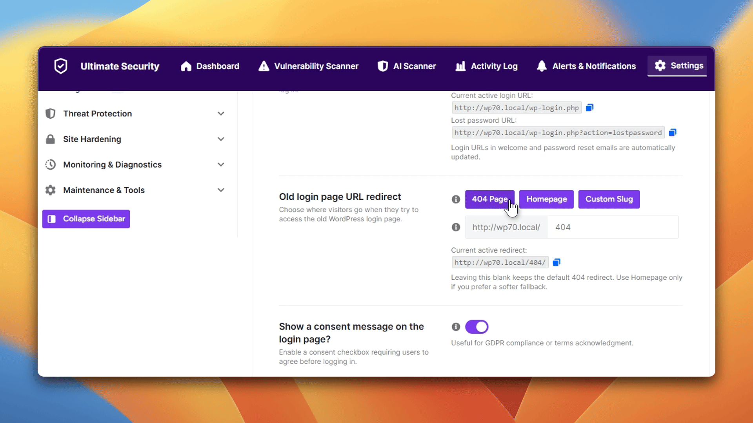Click info icon beside consent message toggle
The image size is (753, 423).
(456, 327)
